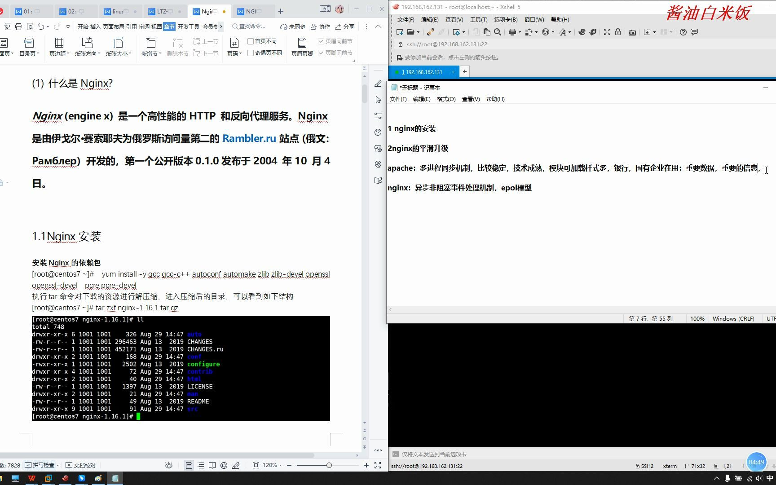
Task: Switch to the 章节 ribbon tab
Action: [x=169, y=26]
